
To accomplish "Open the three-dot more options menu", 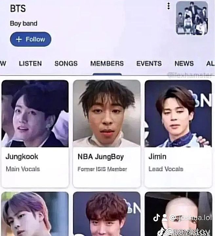I will coord(169,6).
